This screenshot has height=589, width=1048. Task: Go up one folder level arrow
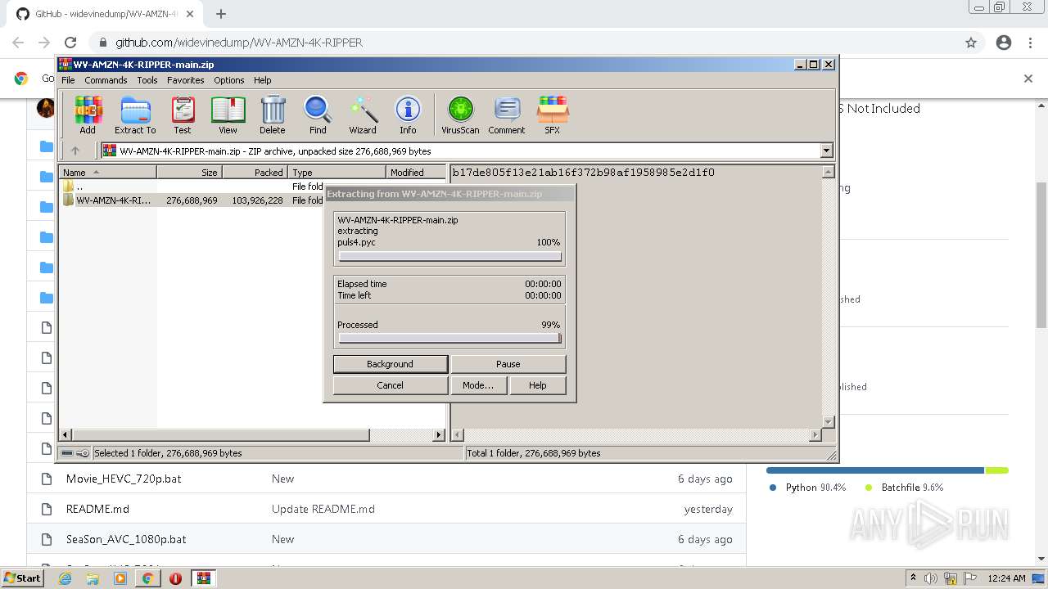75,151
